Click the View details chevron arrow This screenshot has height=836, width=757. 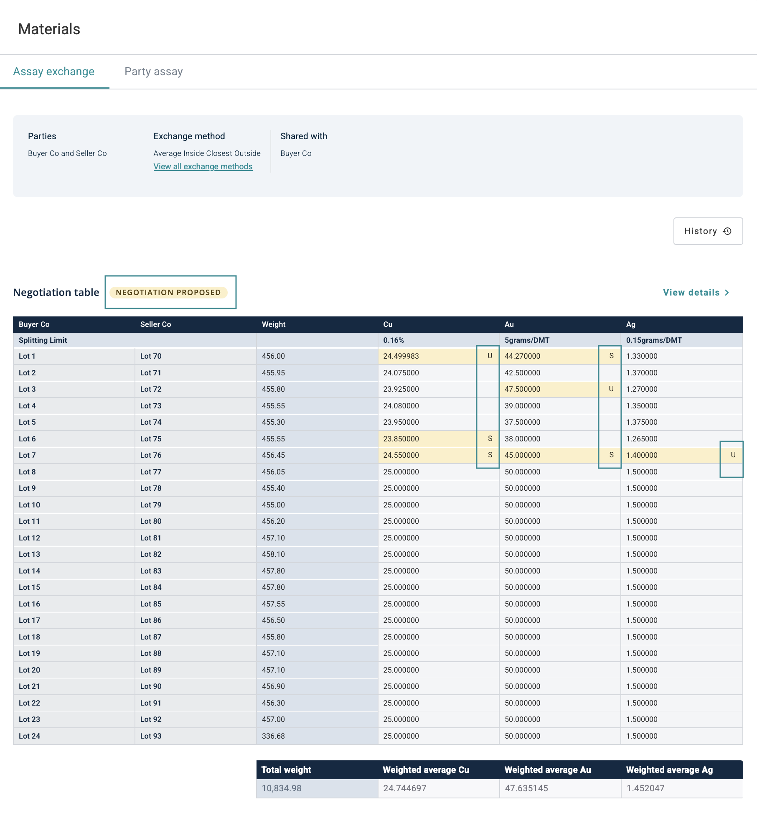pyautogui.click(x=727, y=293)
